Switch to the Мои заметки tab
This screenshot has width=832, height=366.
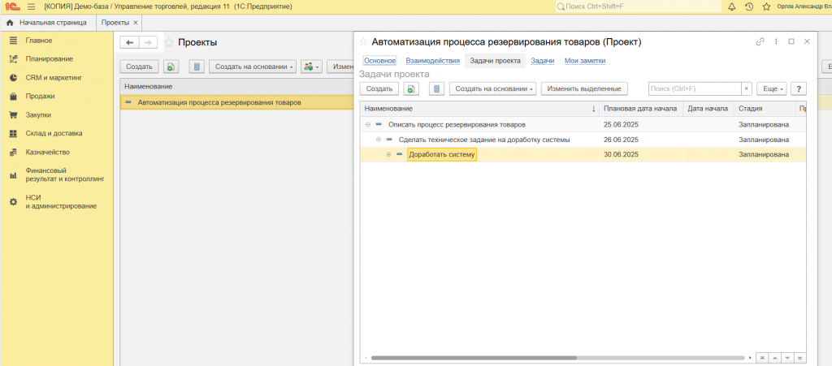pyautogui.click(x=584, y=61)
